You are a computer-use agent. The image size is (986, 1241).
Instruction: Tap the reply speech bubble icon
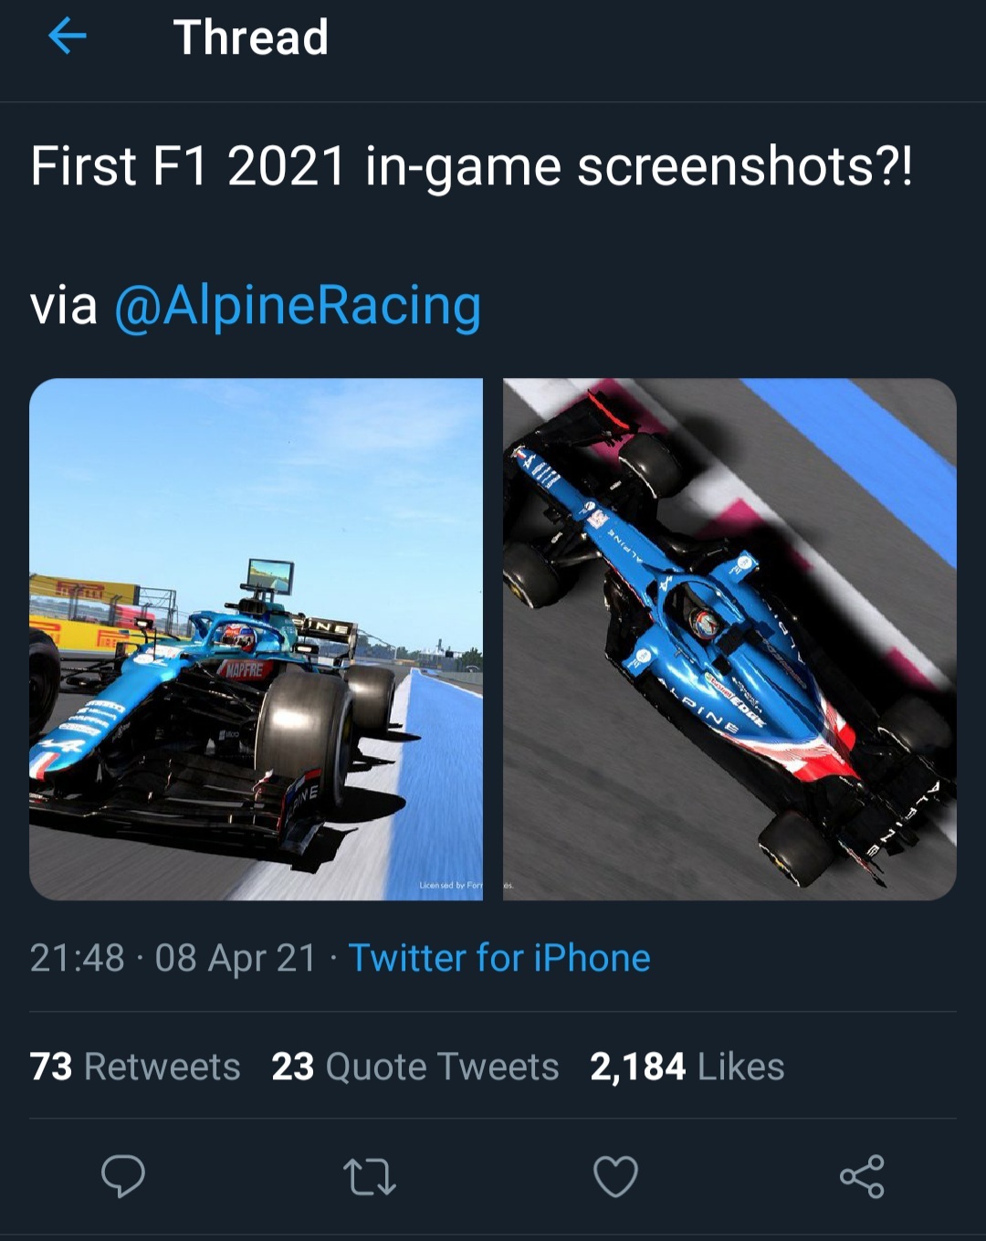click(123, 1176)
